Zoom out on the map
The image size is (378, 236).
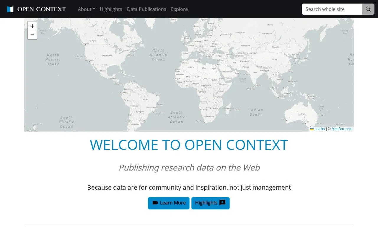32,35
